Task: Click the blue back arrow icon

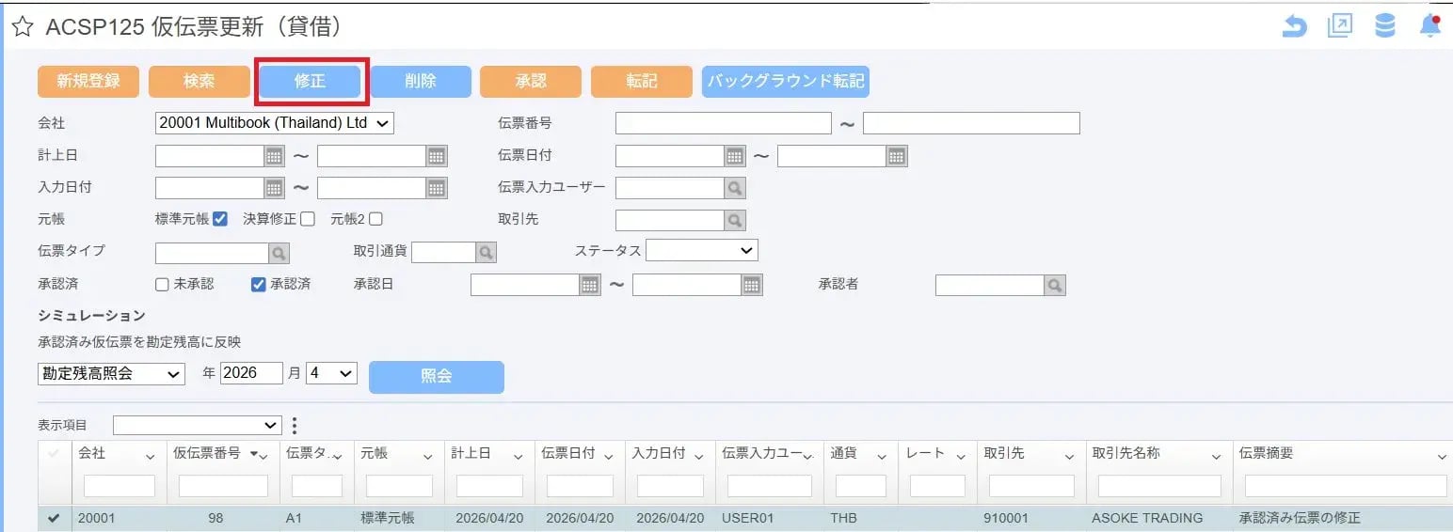Action: [x=1295, y=27]
